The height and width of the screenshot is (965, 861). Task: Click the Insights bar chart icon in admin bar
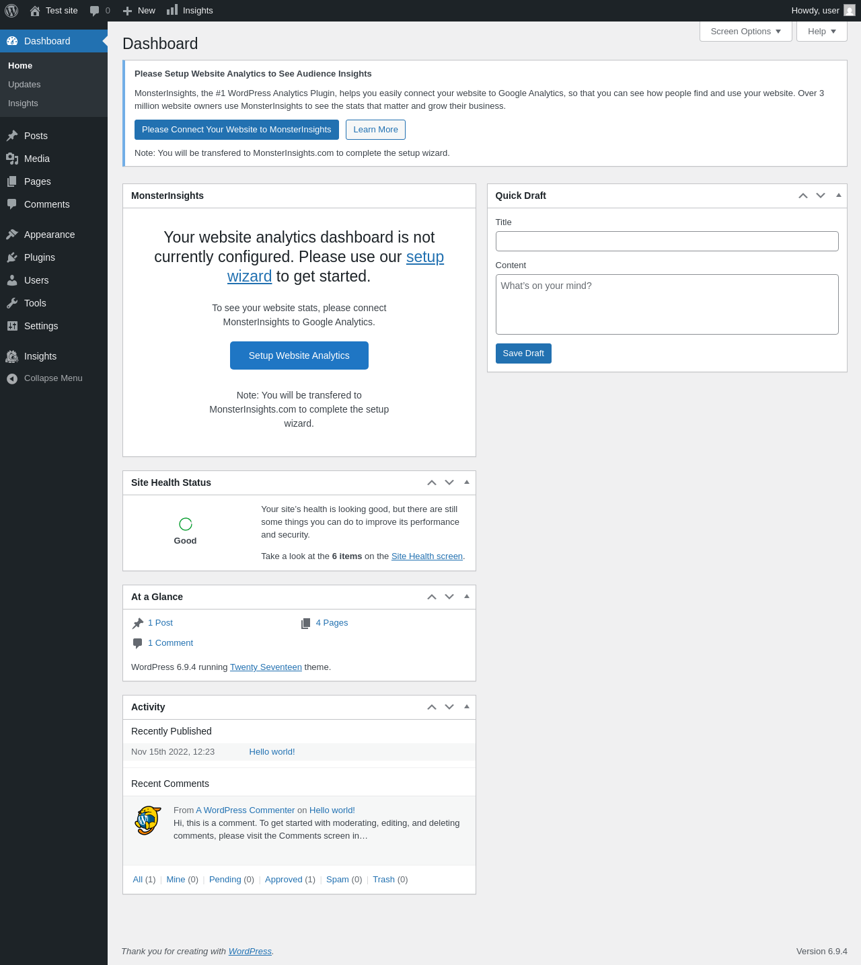coord(172,10)
